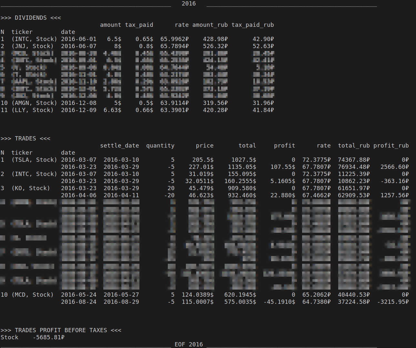The image size is (416, 348).
Task: Select the '(JNJ, Stock)' dividend ticker
Action: pyautogui.click(x=32, y=46)
